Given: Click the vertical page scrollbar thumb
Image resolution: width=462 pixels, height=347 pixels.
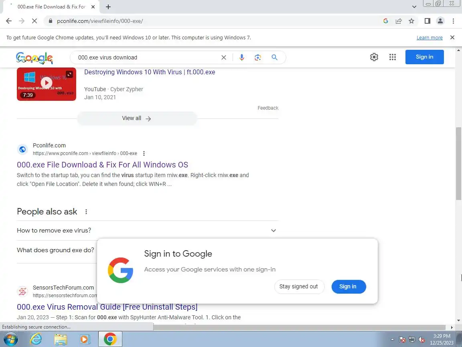Looking at the screenshot, I should tap(458, 164).
